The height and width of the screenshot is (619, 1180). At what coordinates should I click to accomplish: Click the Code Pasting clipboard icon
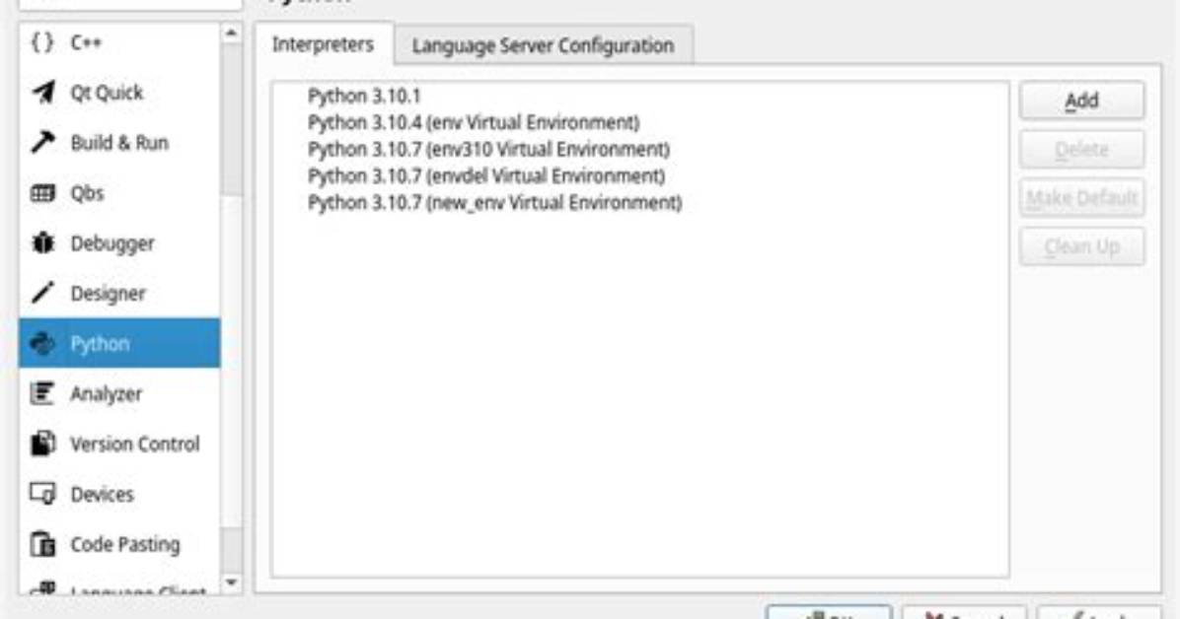42,544
